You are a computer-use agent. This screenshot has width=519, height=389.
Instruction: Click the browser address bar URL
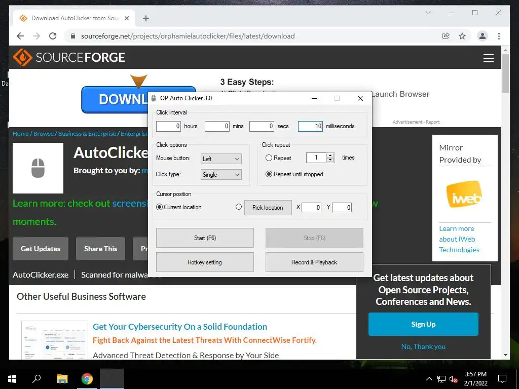(188, 36)
